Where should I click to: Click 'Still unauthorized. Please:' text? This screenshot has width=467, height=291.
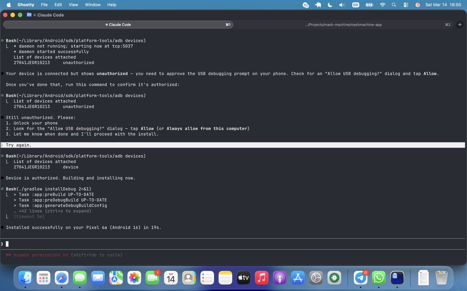(40, 118)
